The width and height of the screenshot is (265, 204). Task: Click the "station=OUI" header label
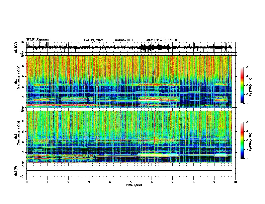click(x=124, y=40)
